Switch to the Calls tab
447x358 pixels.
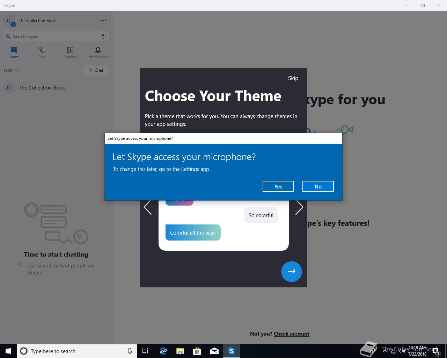click(x=42, y=52)
